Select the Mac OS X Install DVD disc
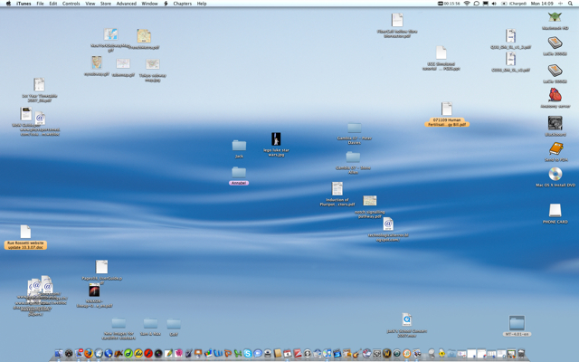The width and height of the screenshot is (579, 362). tap(555, 174)
